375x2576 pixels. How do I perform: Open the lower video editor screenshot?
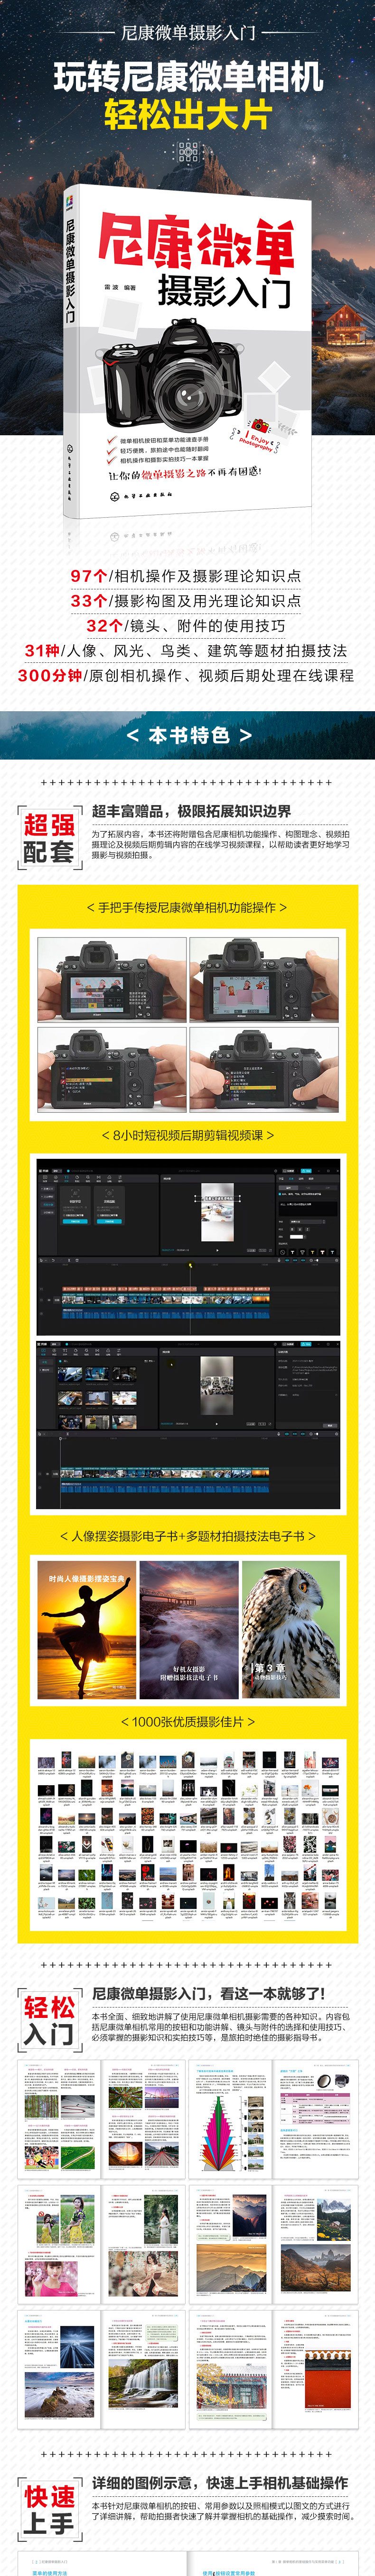coord(188,1424)
